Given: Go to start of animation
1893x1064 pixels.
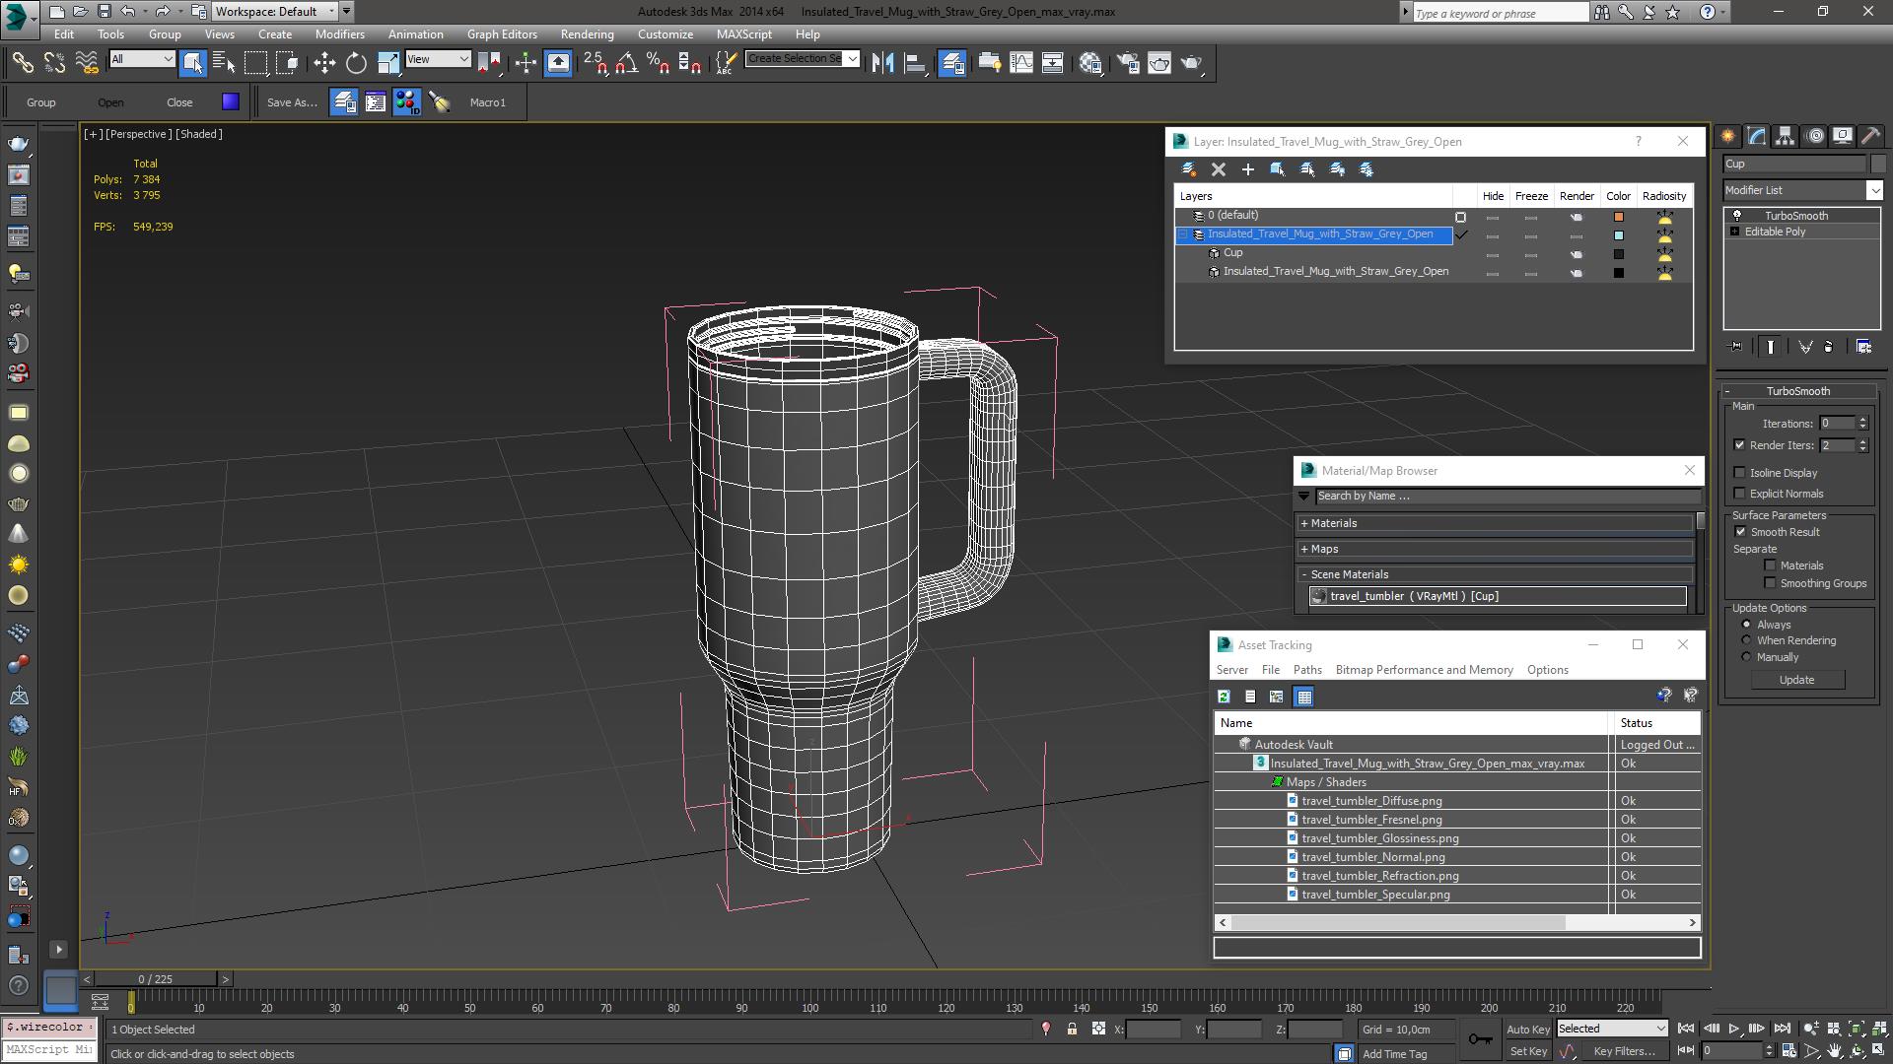Looking at the screenshot, I should click(1686, 1029).
